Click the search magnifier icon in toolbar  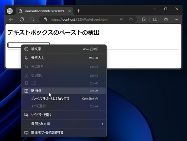[x=32, y=19]
